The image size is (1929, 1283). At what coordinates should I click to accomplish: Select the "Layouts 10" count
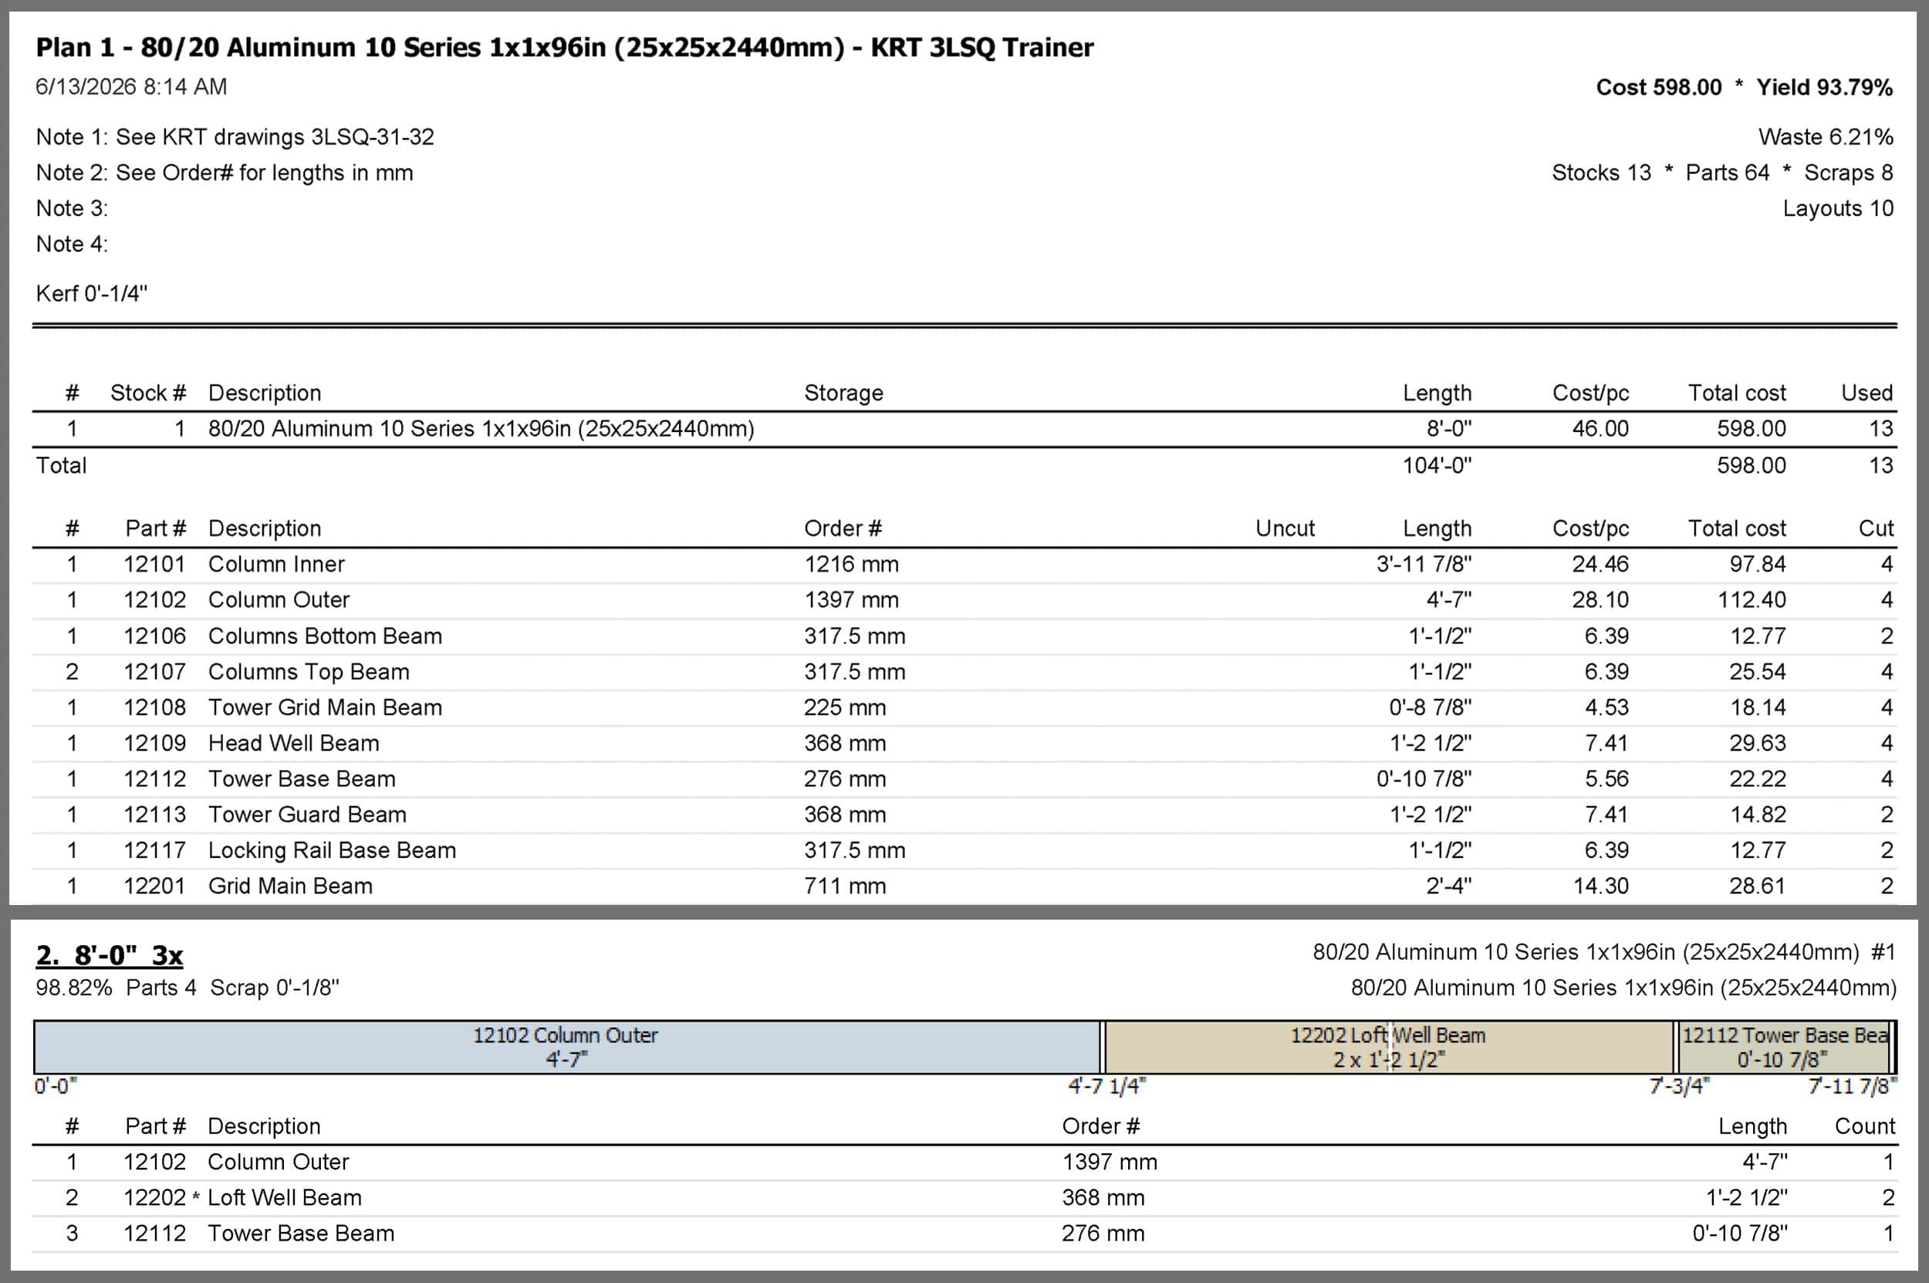coord(1838,208)
